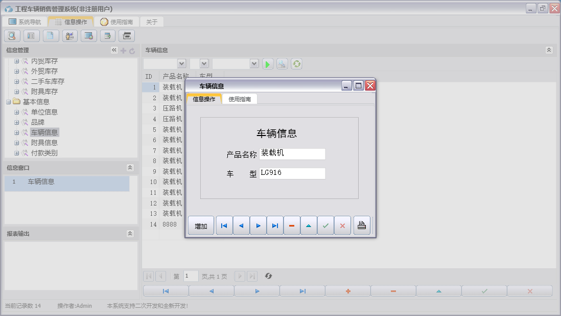Jump to first record in the dialog
The height and width of the screenshot is (316, 561).
coord(224,225)
